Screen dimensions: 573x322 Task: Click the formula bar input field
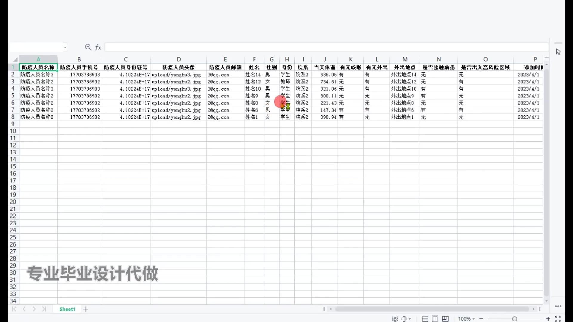coord(326,47)
